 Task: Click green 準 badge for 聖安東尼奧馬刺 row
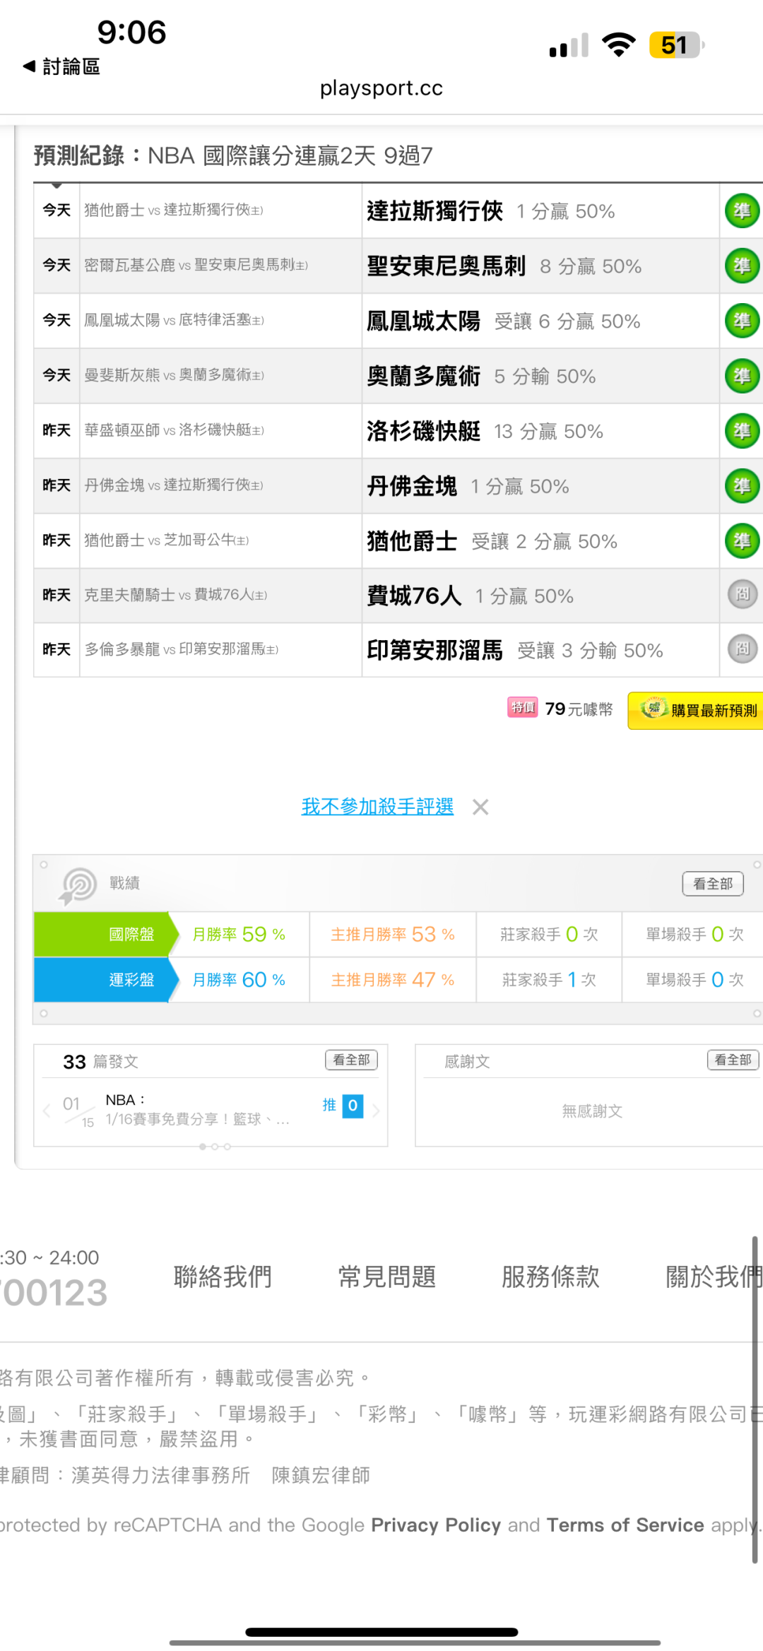tap(742, 266)
